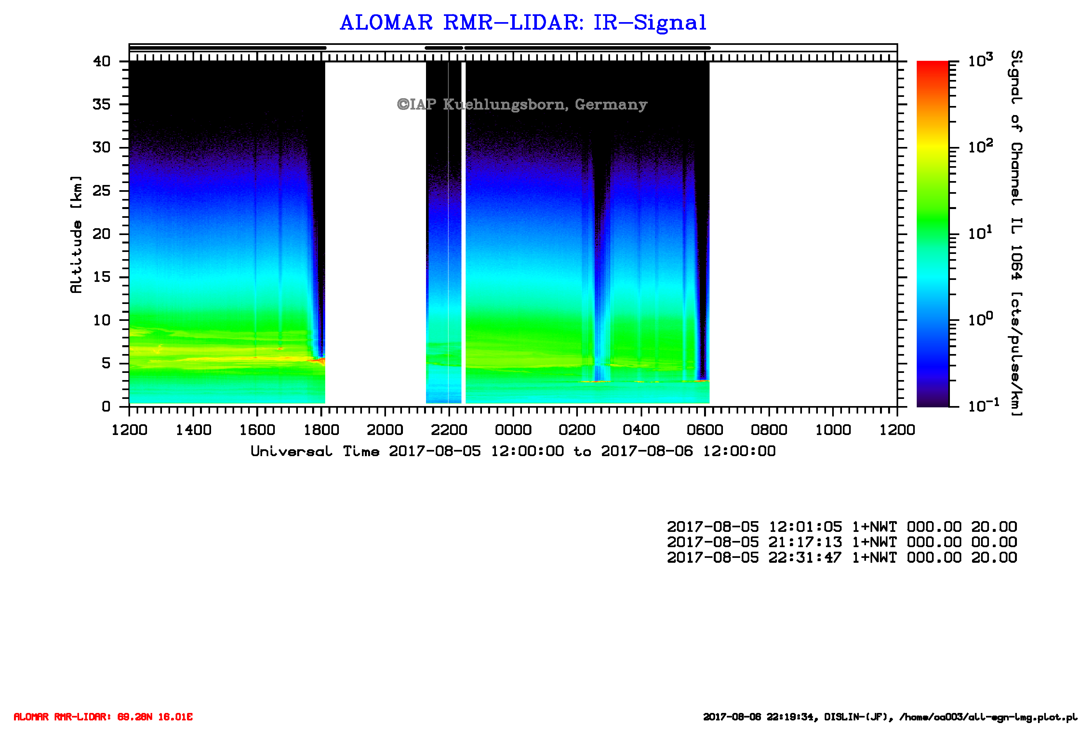
Task: Click the 0000 midnight time axis label
Action: [x=513, y=430]
